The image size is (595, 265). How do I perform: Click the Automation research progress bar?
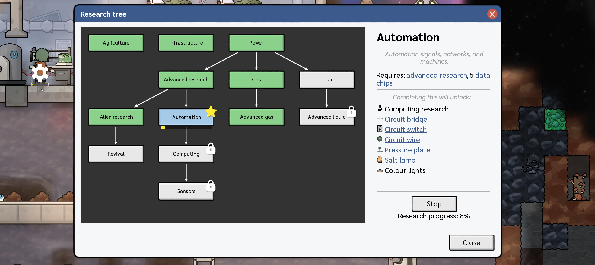186,128
